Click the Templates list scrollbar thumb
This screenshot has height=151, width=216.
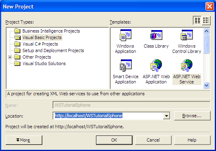point(206,44)
